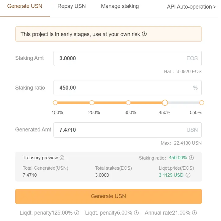Viewport: 221px width, 221px height.
Task: Select the Generate USN tab
Action: [x=25, y=6]
